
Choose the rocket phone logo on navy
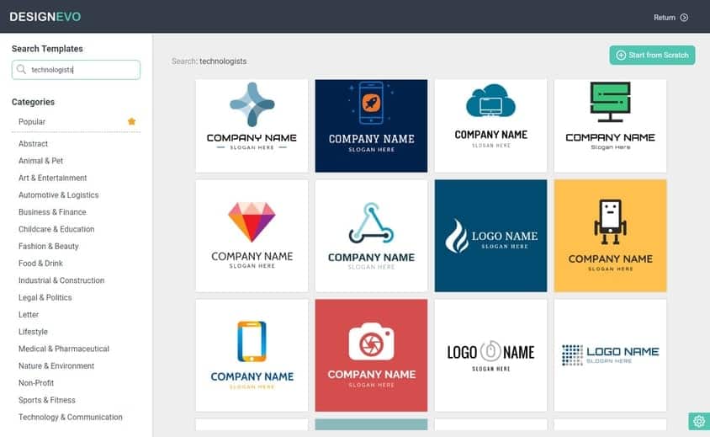(371, 125)
